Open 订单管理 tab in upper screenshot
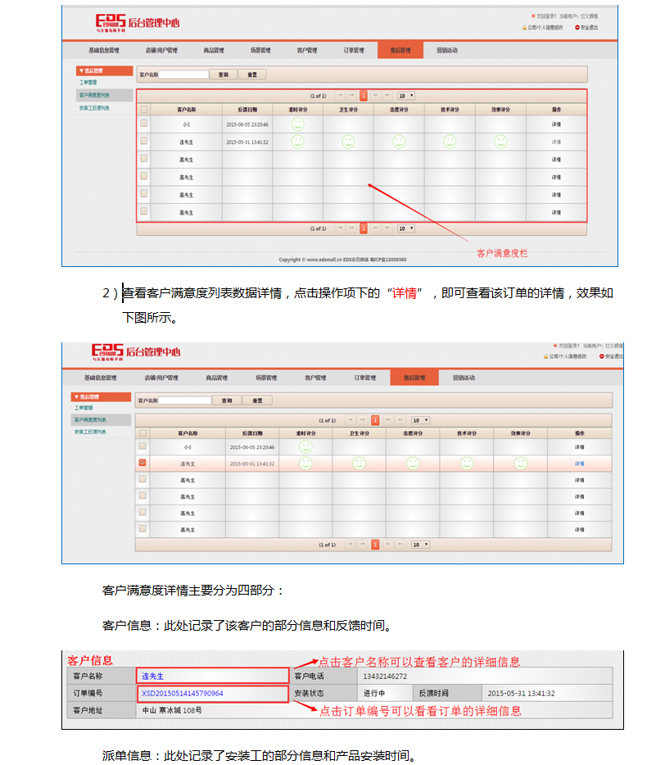This screenshot has height=765, width=656. click(354, 50)
